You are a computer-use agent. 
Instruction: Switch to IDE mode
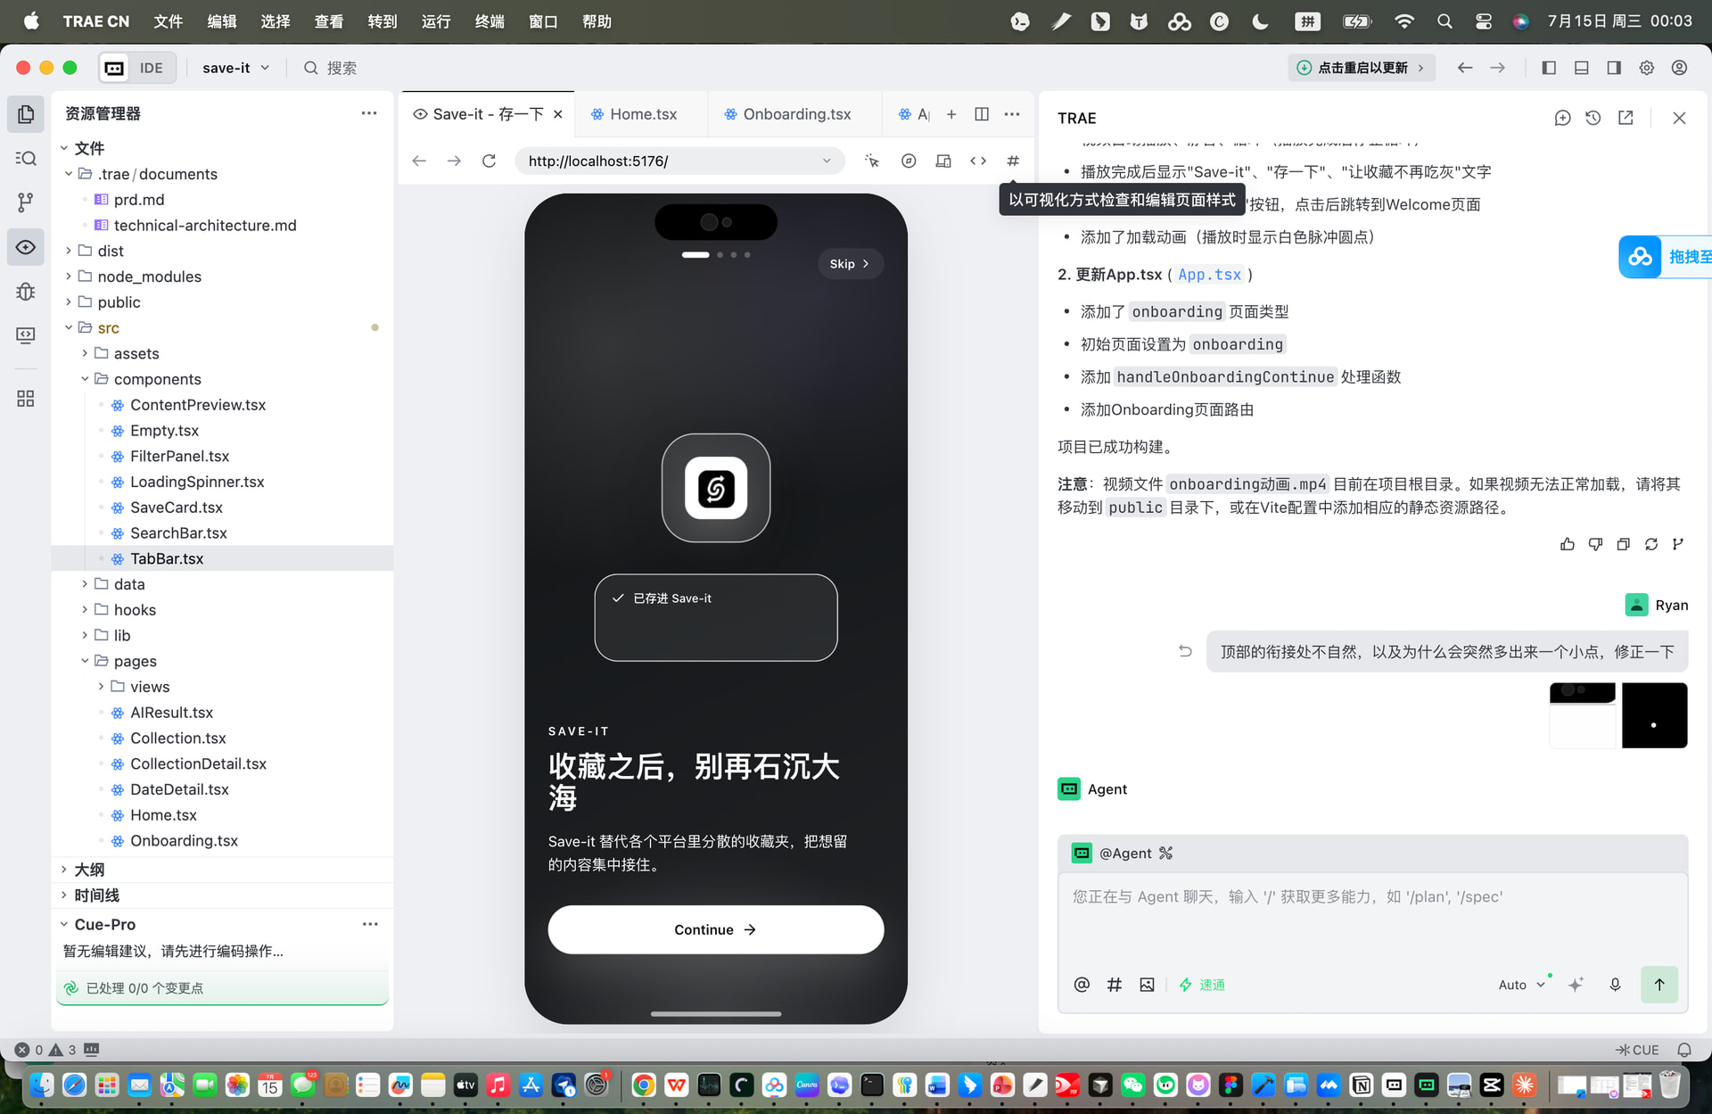(x=152, y=68)
